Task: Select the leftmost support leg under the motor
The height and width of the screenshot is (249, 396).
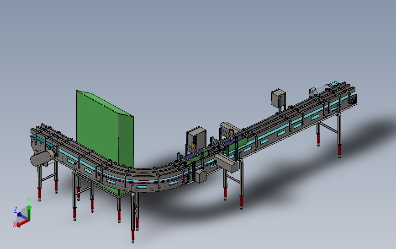Action: click(x=40, y=183)
